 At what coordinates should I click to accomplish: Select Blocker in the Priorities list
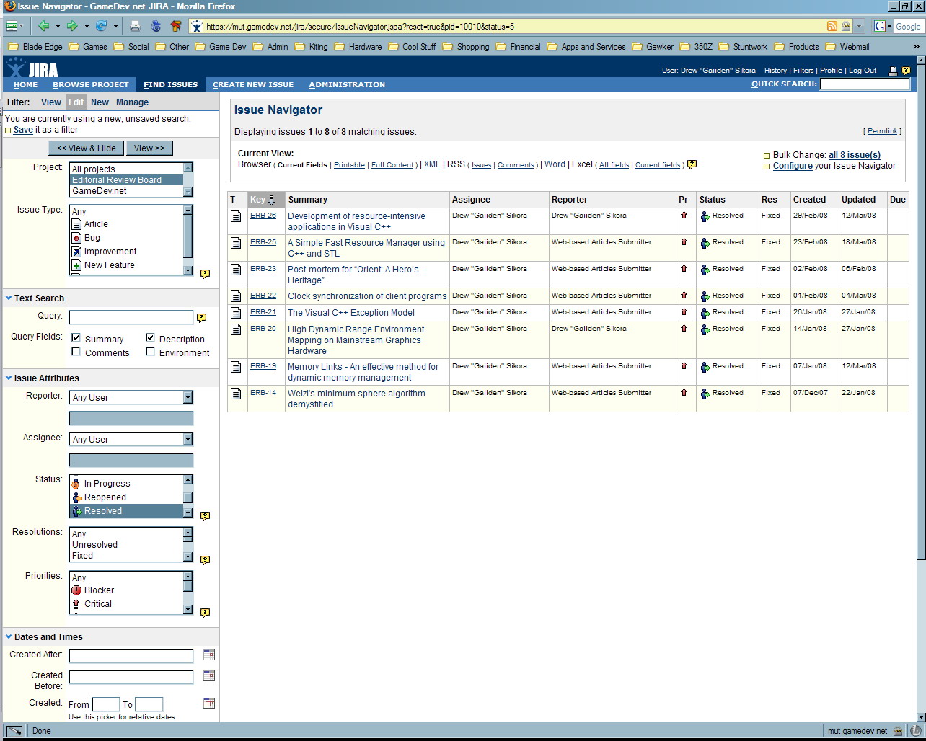[99, 590]
